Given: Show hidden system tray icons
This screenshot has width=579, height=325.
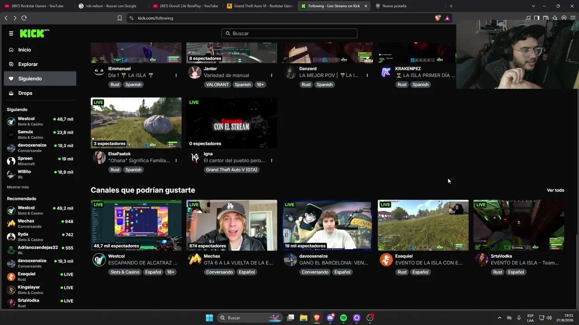Looking at the screenshot, I should click(x=499, y=318).
